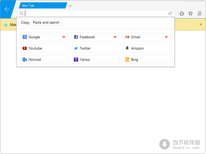
Task: Focus the address bar input field
Action: tap(96, 13)
